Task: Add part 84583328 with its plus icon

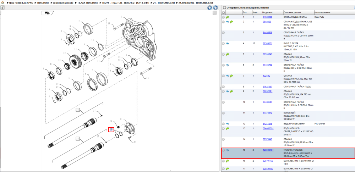Action: pyautogui.click(x=223, y=17)
